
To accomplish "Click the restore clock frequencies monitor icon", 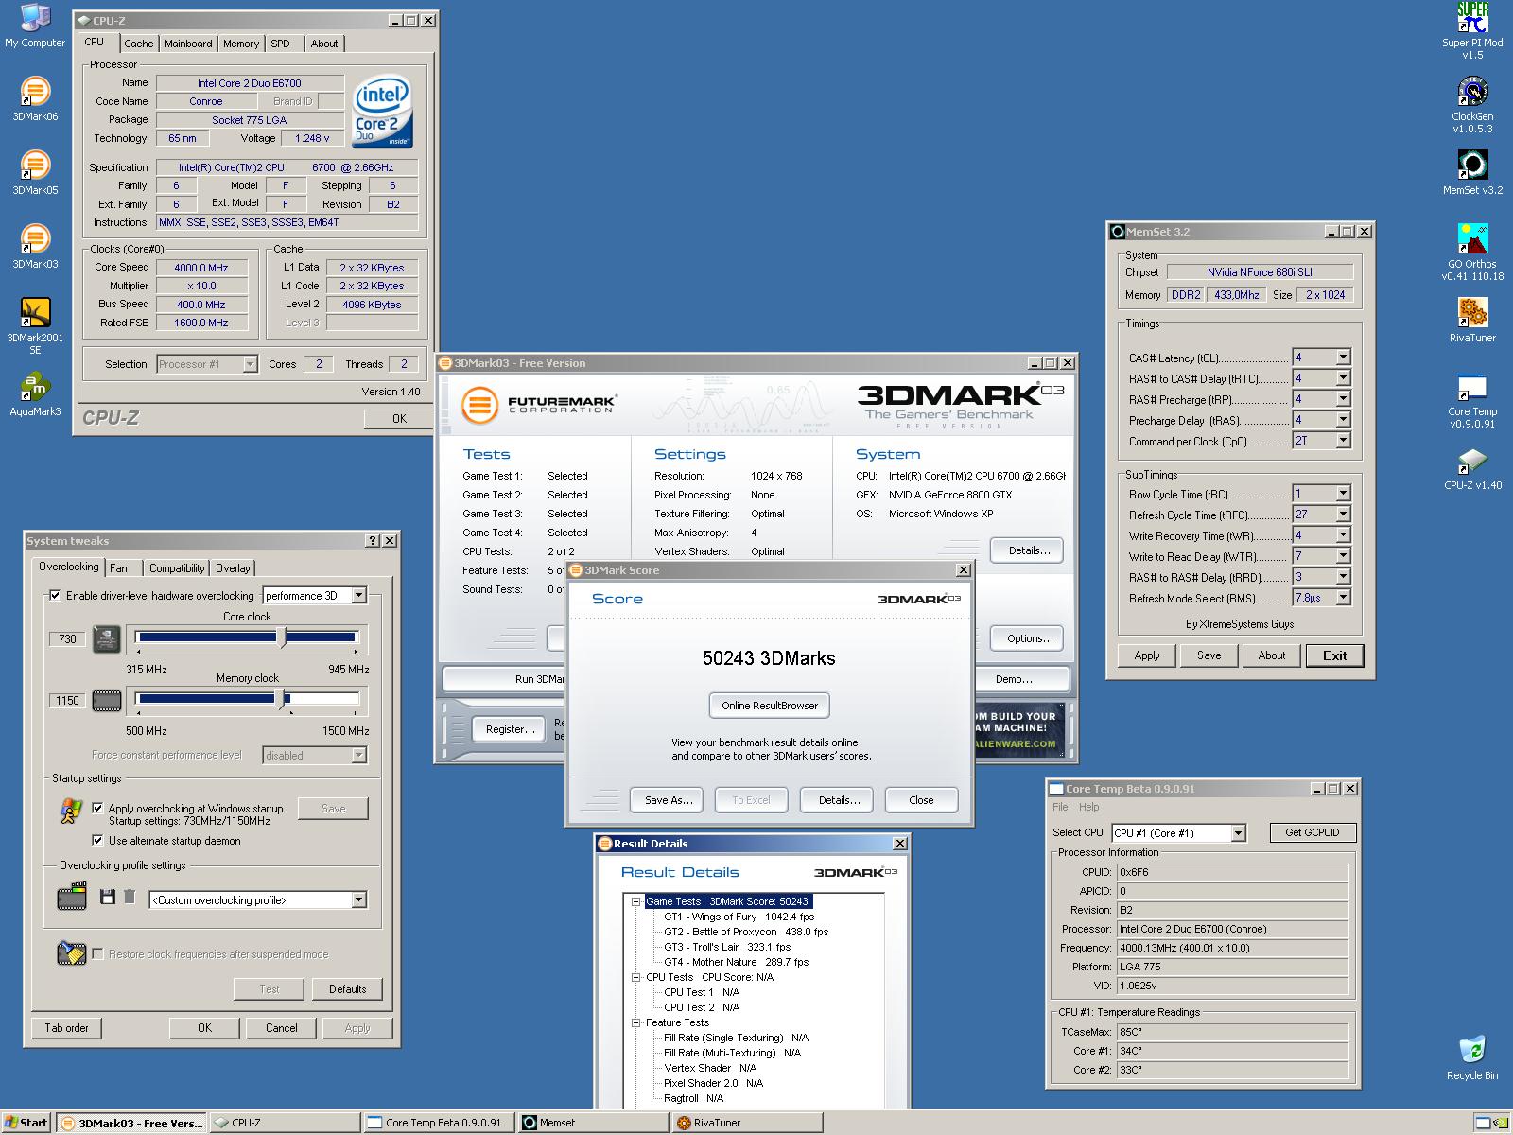I will pyautogui.click(x=71, y=953).
